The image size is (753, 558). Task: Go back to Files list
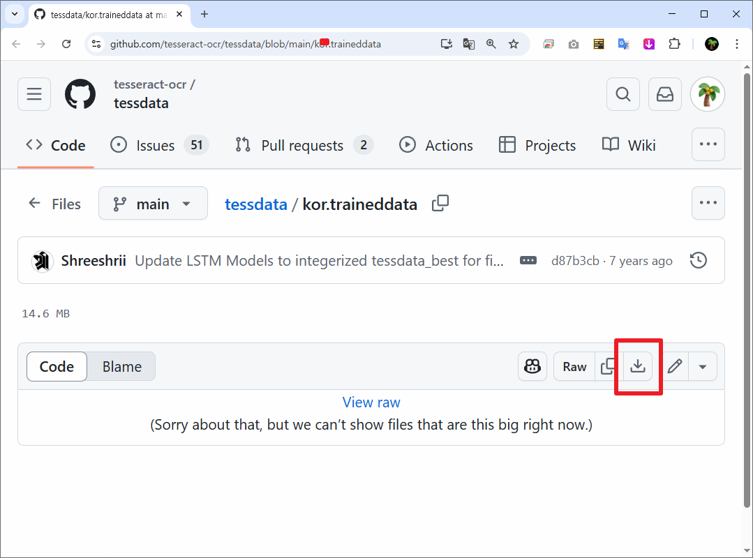click(54, 204)
